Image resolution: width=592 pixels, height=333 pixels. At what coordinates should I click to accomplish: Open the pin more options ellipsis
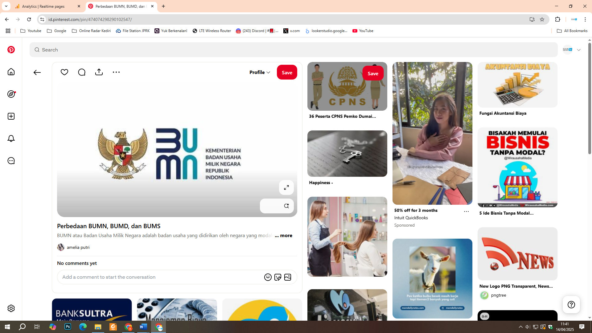pyautogui.click(x=116, y=72)
